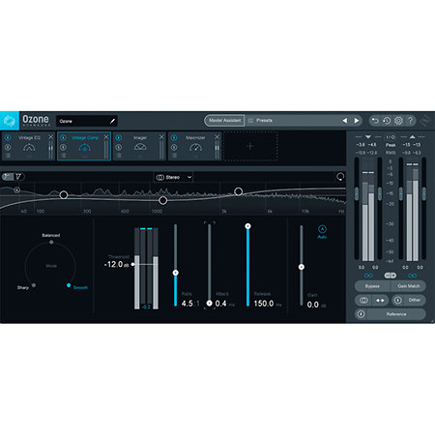Solo the Vintage Comp module

[64, 147]
